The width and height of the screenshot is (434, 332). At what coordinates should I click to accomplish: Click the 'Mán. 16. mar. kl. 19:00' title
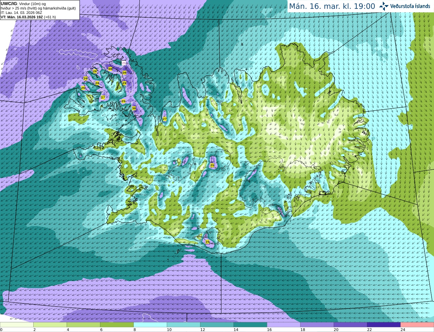tap(332, 6)
